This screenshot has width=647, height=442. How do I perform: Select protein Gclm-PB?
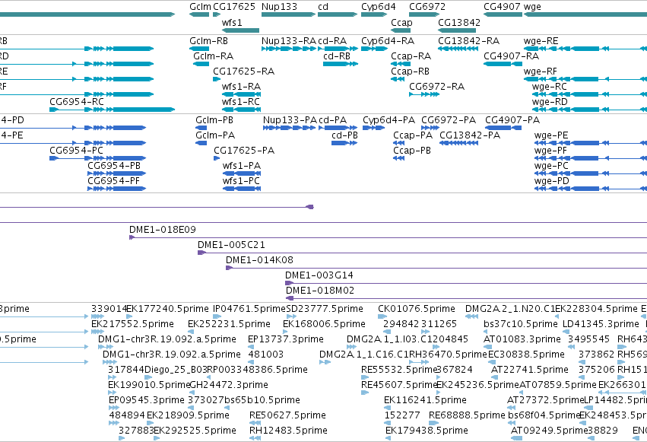click(x=214, y=120)
